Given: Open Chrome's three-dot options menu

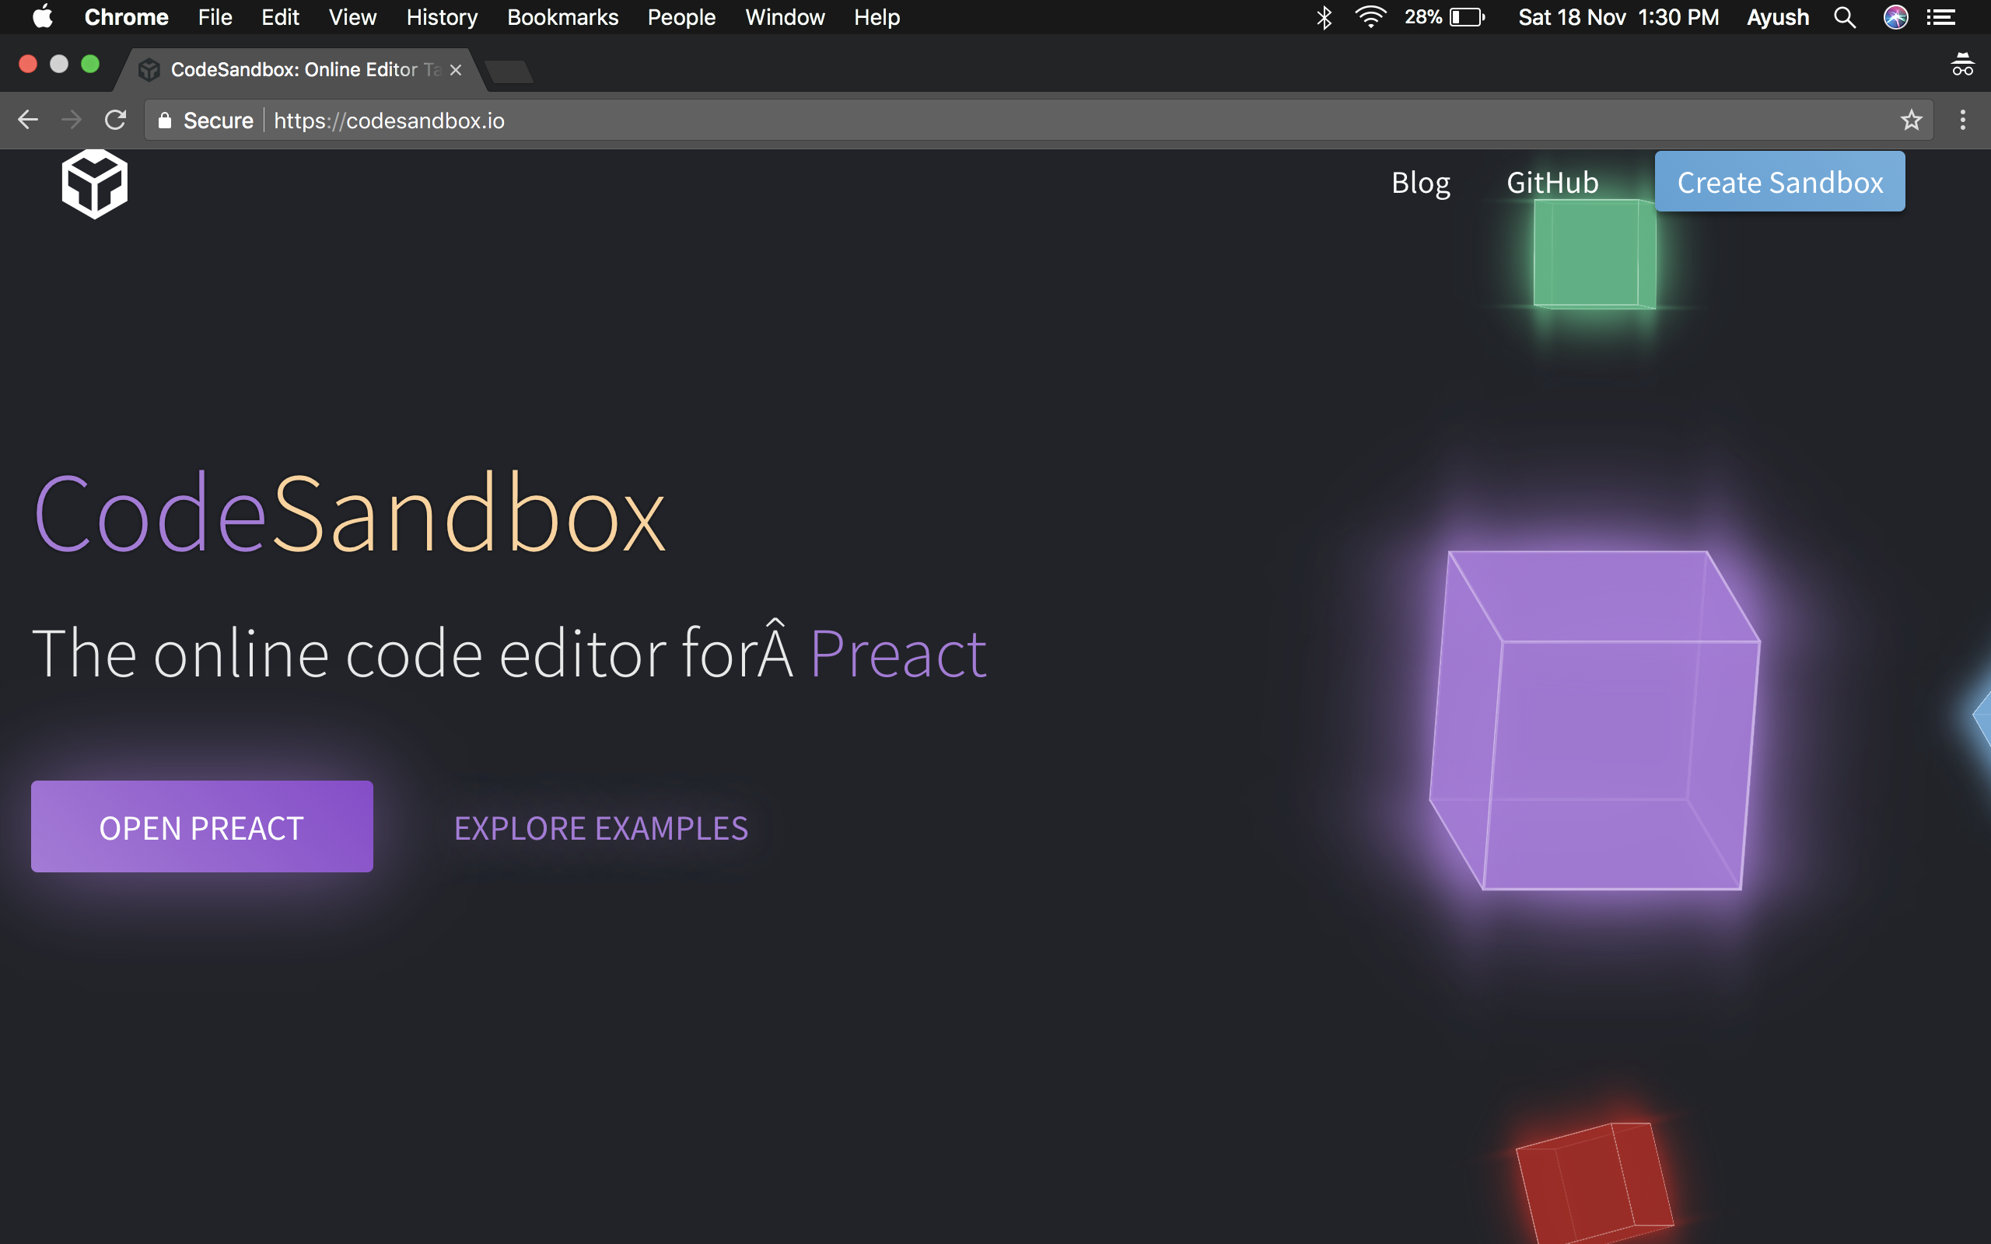Looking at the screenshot, I should point(1962,120).
